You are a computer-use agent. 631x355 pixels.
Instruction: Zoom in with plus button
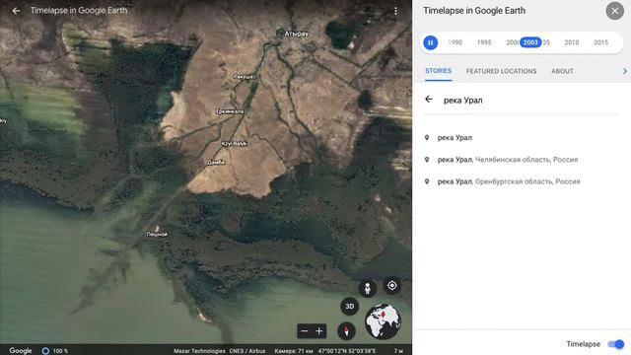click(319, 331)
